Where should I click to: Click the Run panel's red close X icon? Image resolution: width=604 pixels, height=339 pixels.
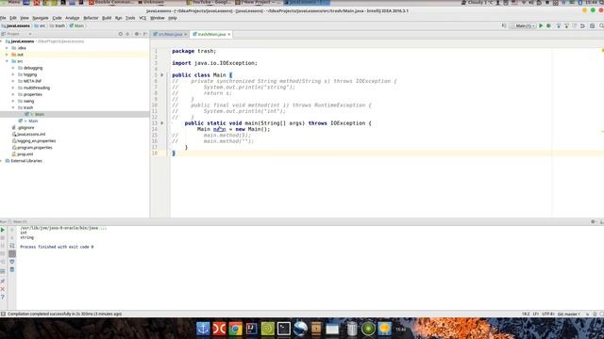click(3, 289)
